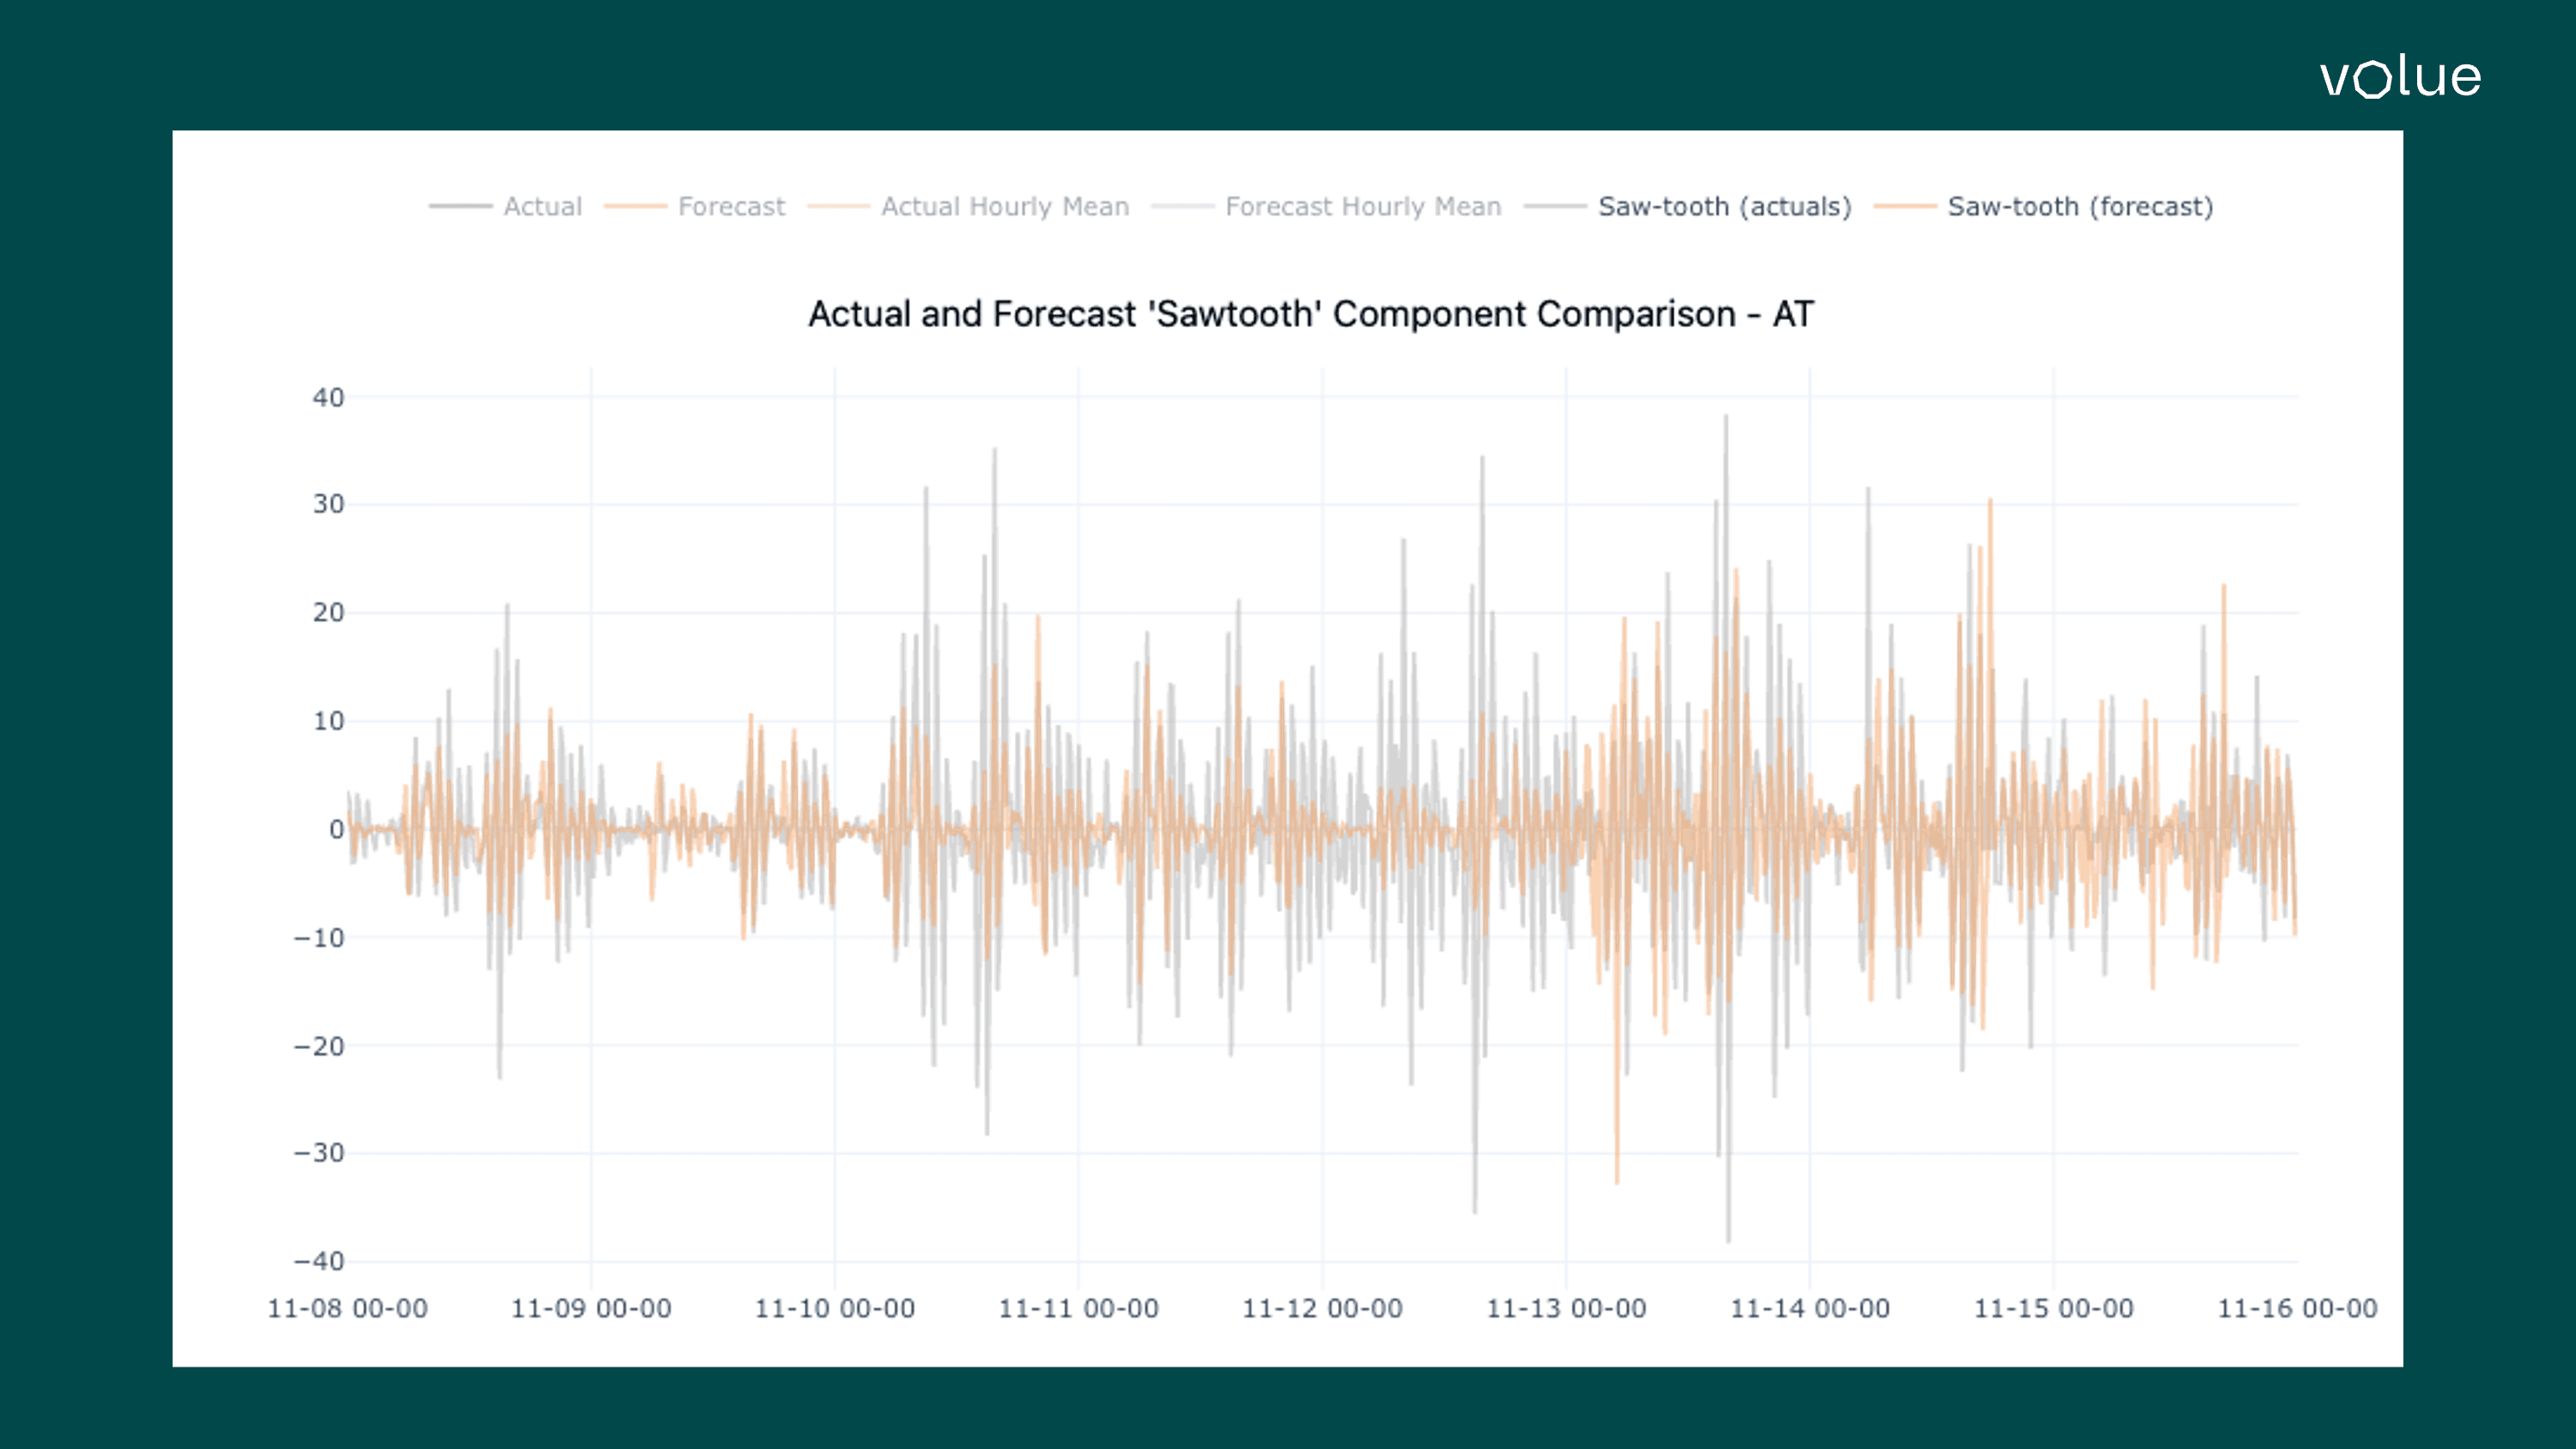Click the Saw-tooth (forecast) legend swatch

click(x=1903, y=207)
